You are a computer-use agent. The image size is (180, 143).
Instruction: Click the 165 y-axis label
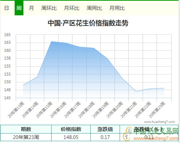[x=7, y=35]
